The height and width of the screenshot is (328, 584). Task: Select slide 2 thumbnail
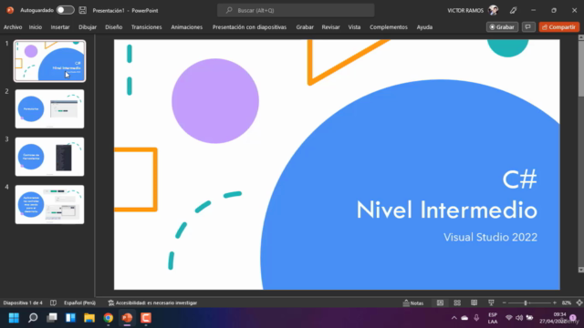coord(49,109)
